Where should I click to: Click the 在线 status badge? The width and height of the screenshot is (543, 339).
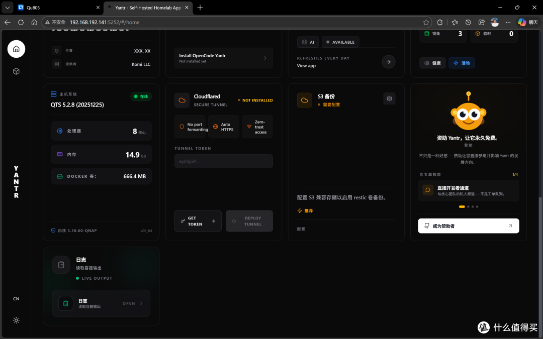(x=141, y=96)
